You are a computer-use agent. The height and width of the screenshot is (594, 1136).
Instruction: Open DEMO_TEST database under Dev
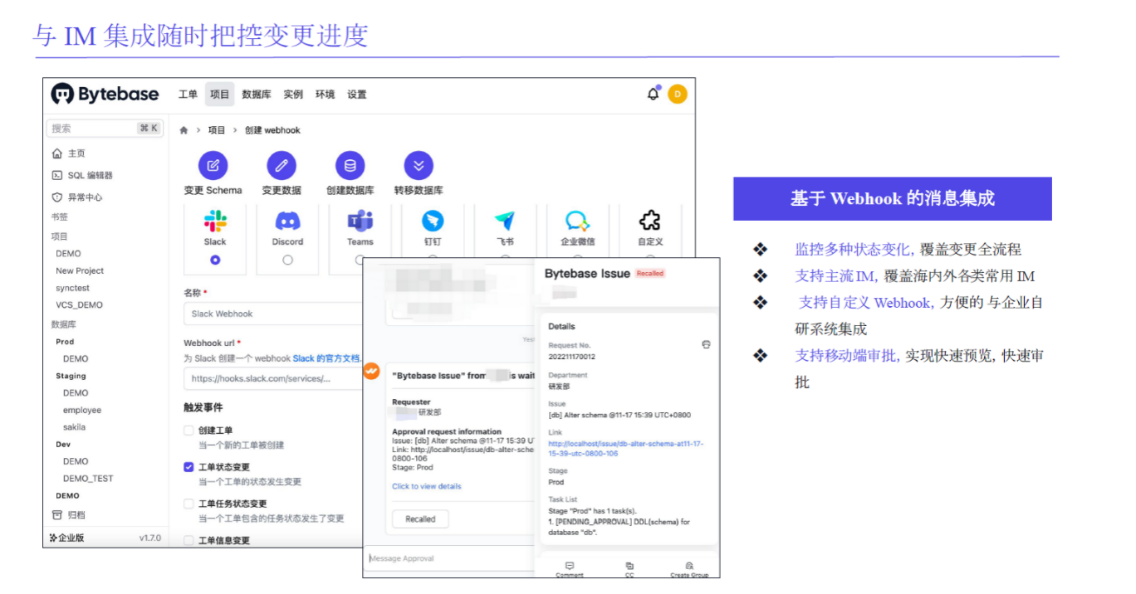(x=88, y=478)
